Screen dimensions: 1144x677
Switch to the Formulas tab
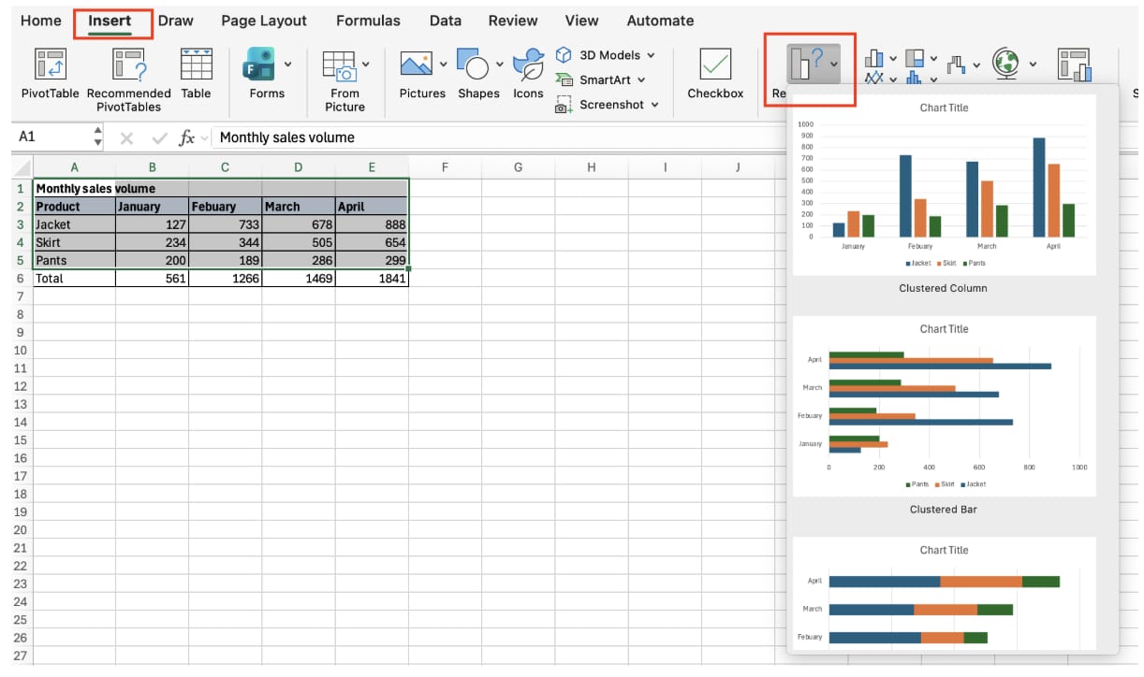point(368,20)
